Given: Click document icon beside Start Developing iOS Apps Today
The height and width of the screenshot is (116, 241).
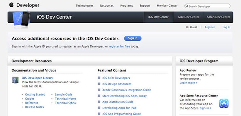Looking at the screenshot, I should 99,96.
